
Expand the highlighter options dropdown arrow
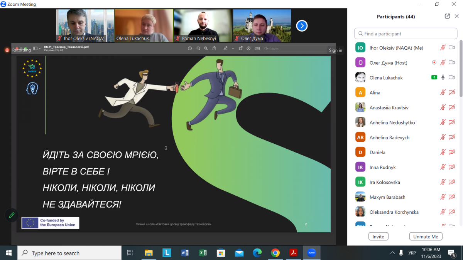tap(233, 49)
